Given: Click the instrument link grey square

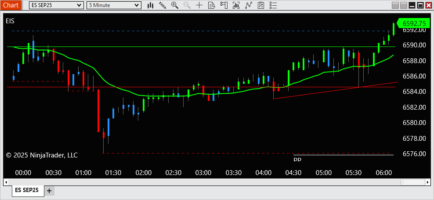Looking at the screenshot, I should (395, 5).
